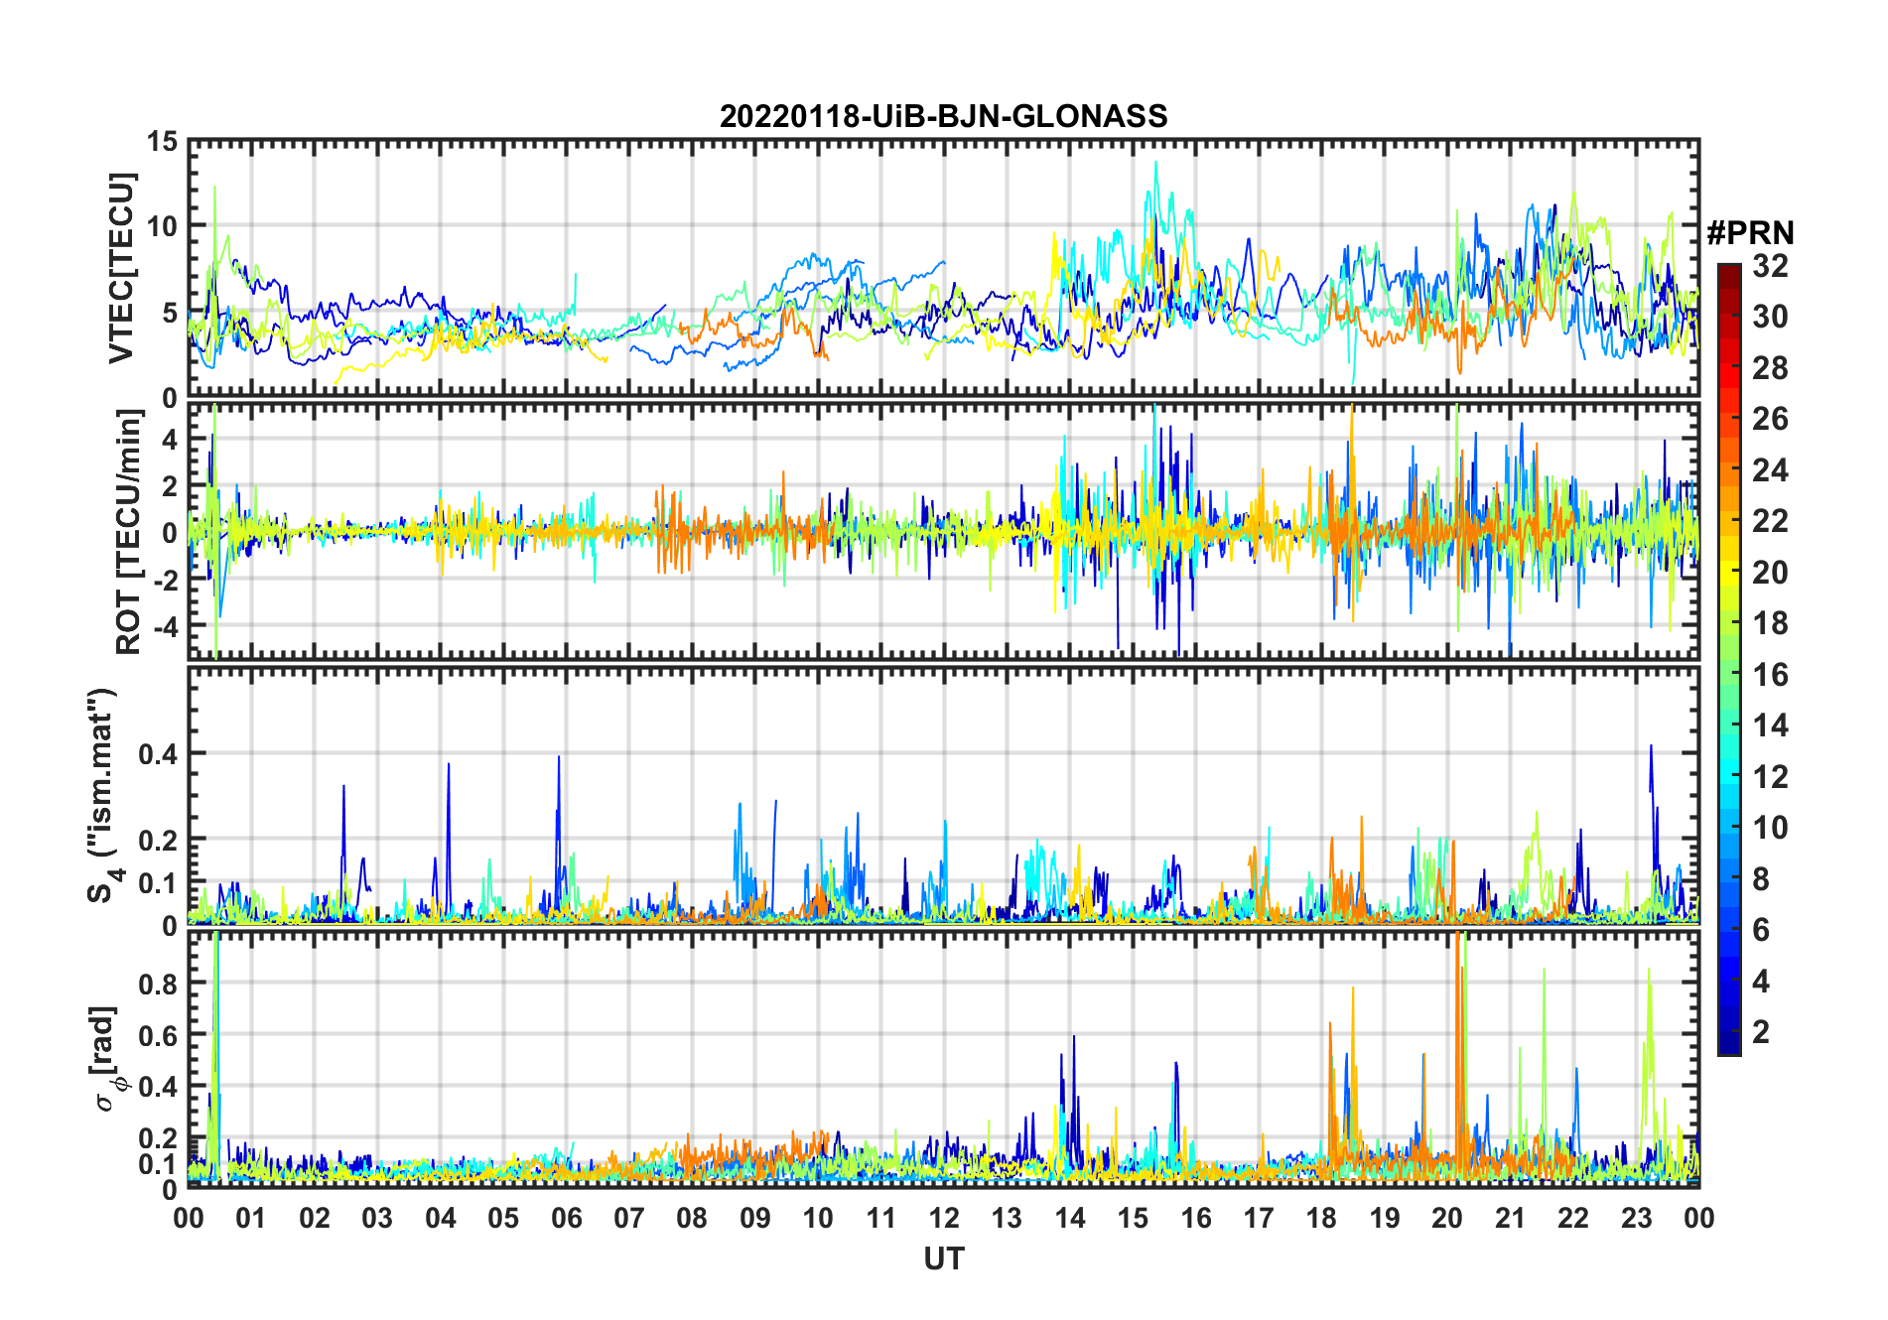
Task: Click VTEC y-axis tick label 10
Action: click(162, 226)
